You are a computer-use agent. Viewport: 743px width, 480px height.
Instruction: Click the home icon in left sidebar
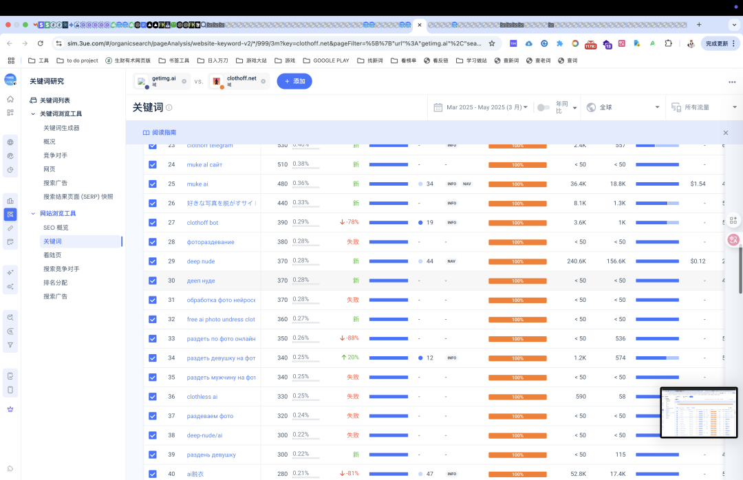click(x=10, y=99)
